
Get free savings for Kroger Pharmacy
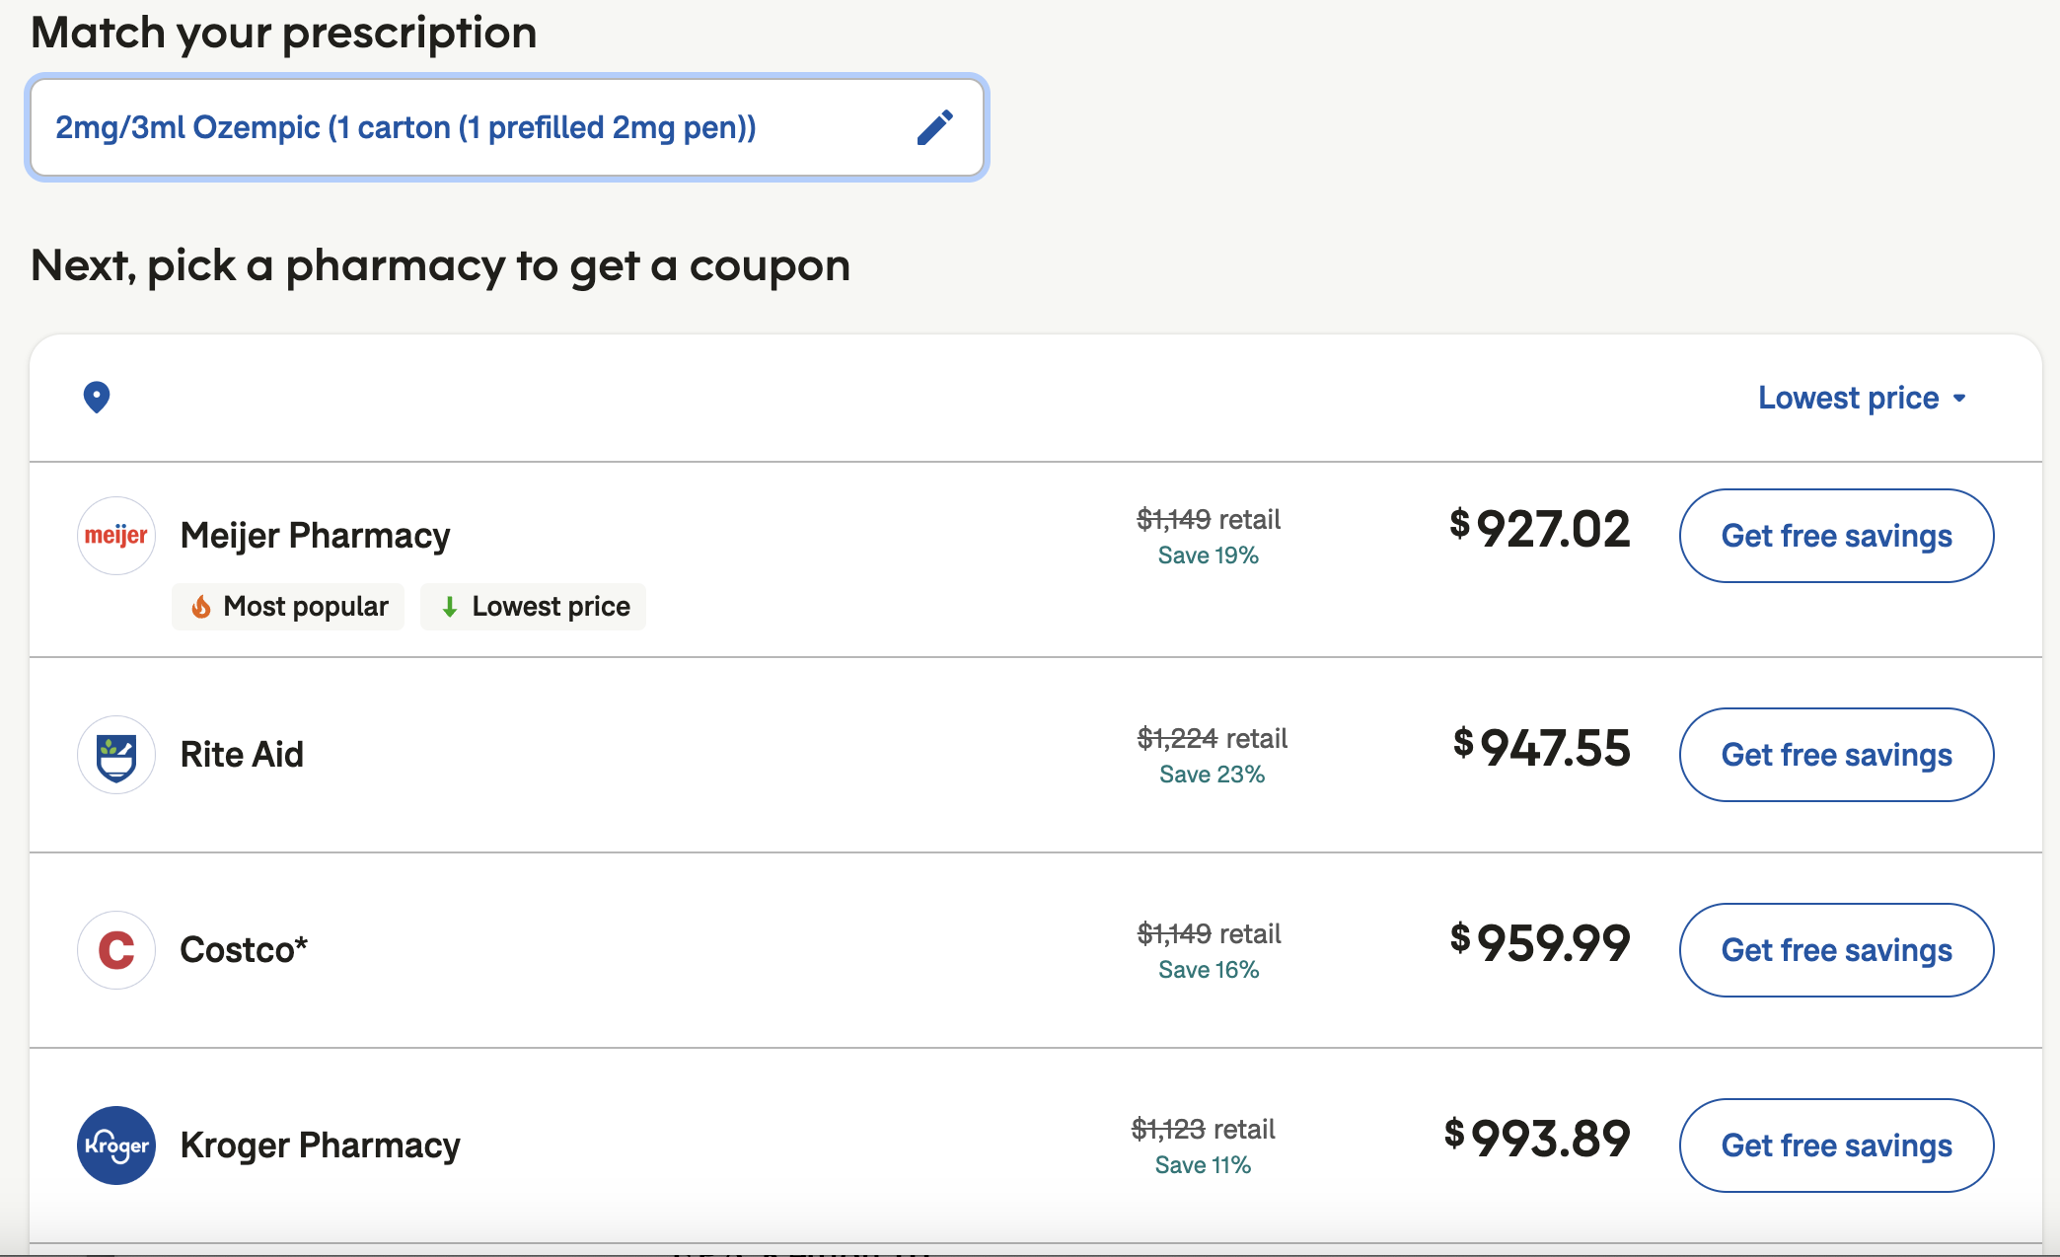[1836, 1146]
